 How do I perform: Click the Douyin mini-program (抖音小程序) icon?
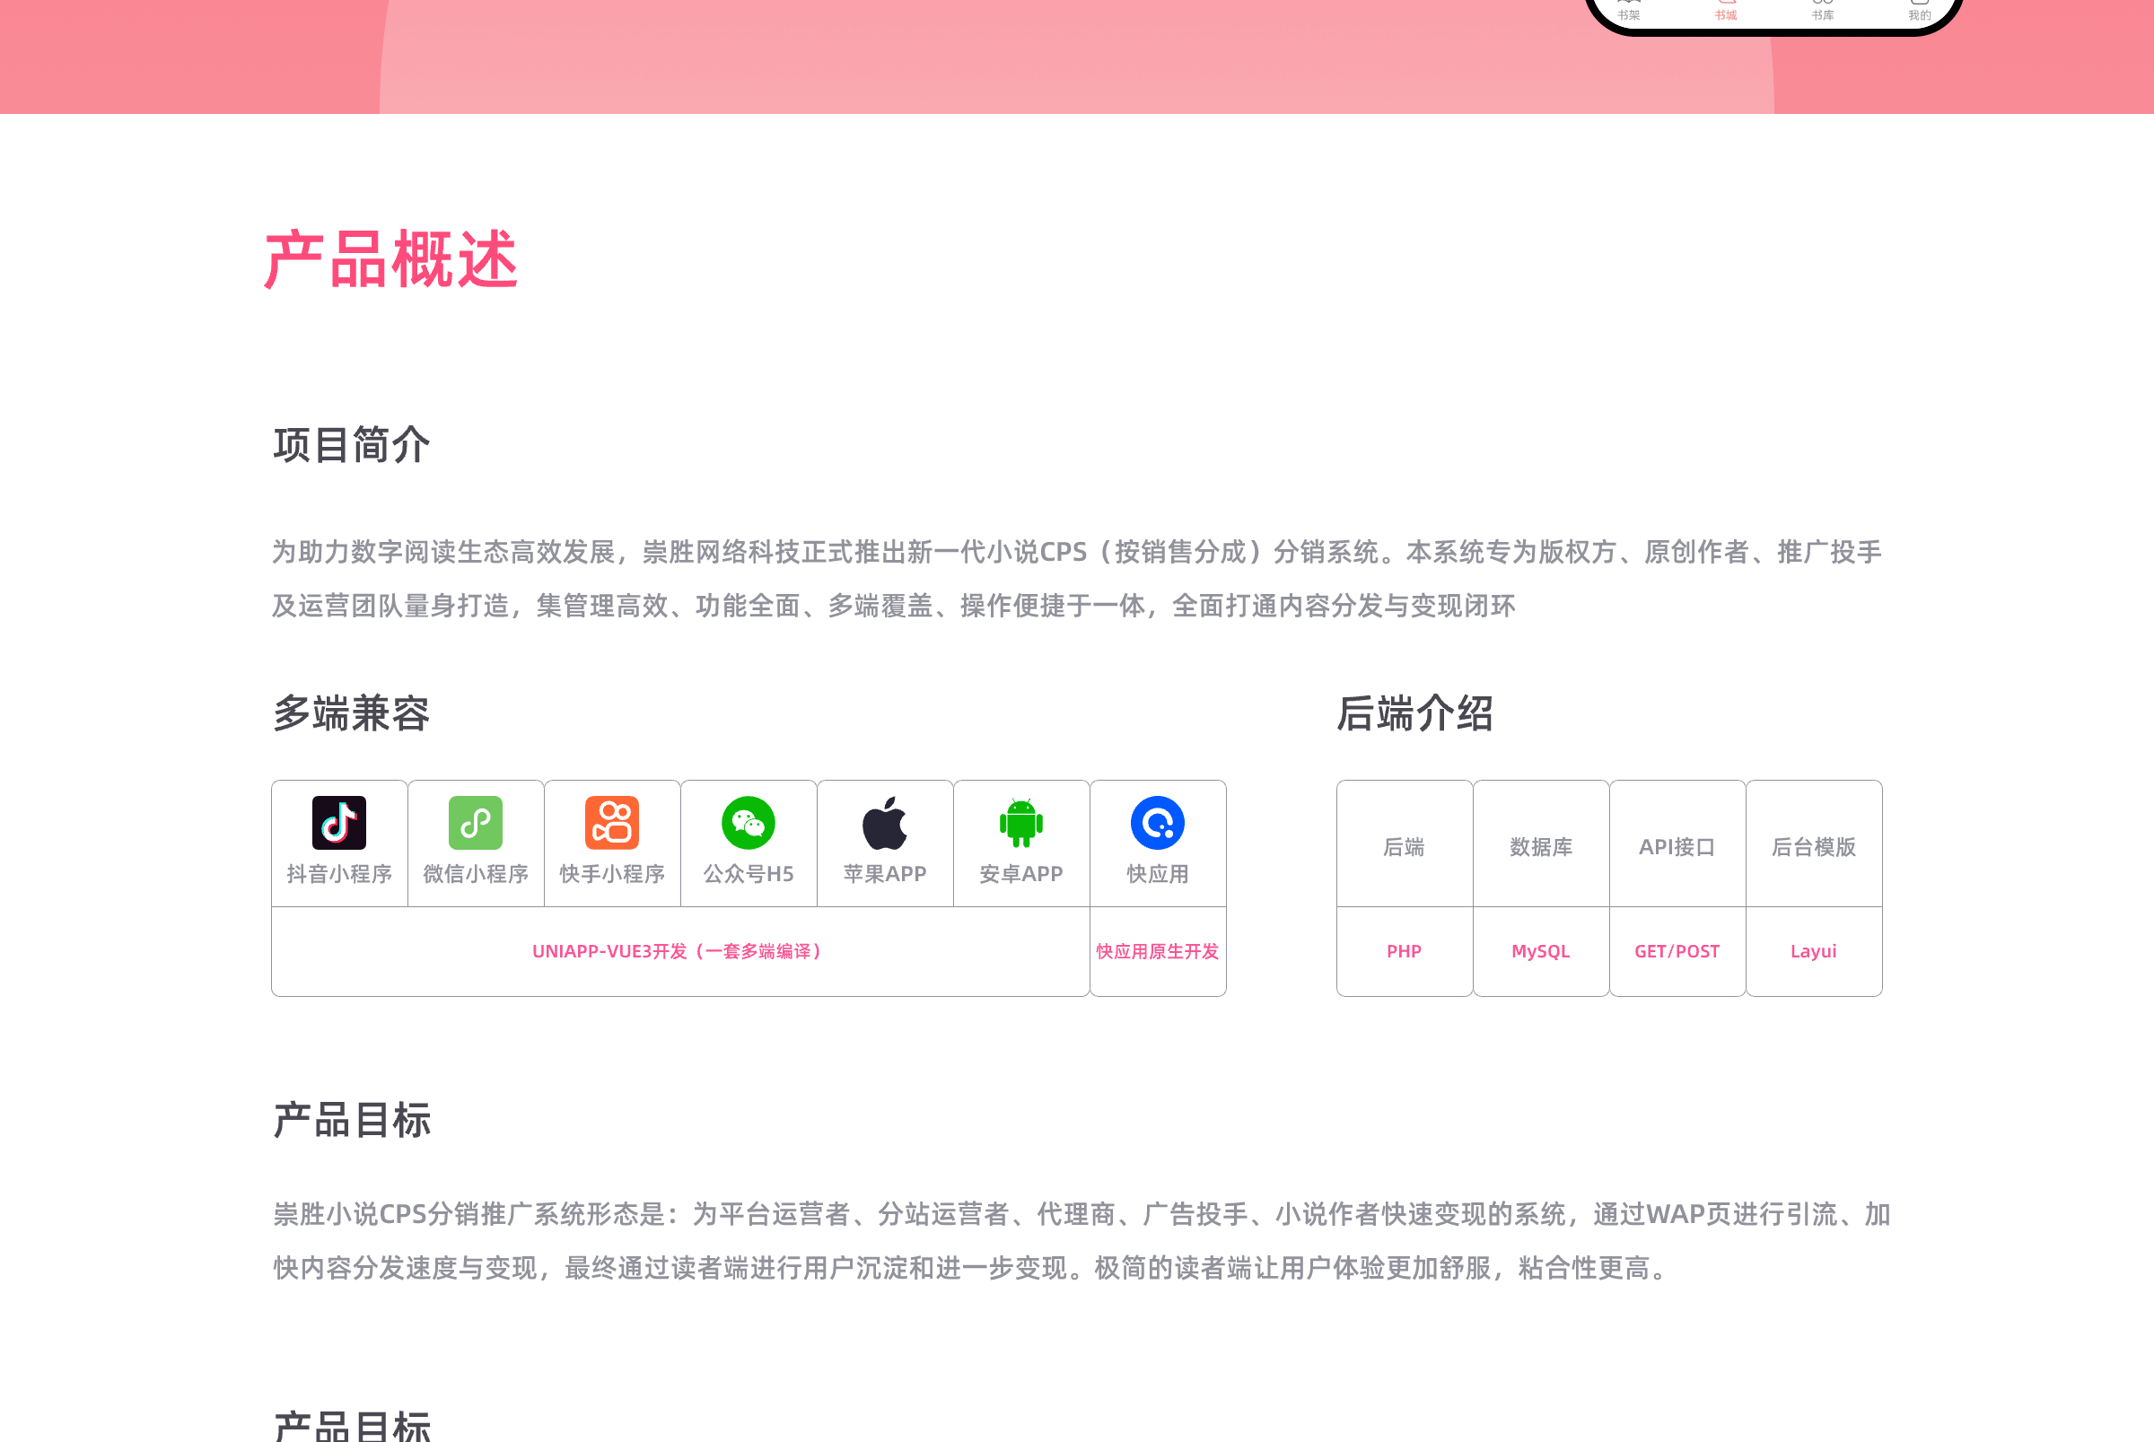[338, 822]
